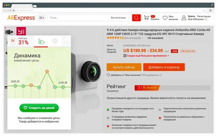
Task: Click the peak price point on chart
Action: 47,71
